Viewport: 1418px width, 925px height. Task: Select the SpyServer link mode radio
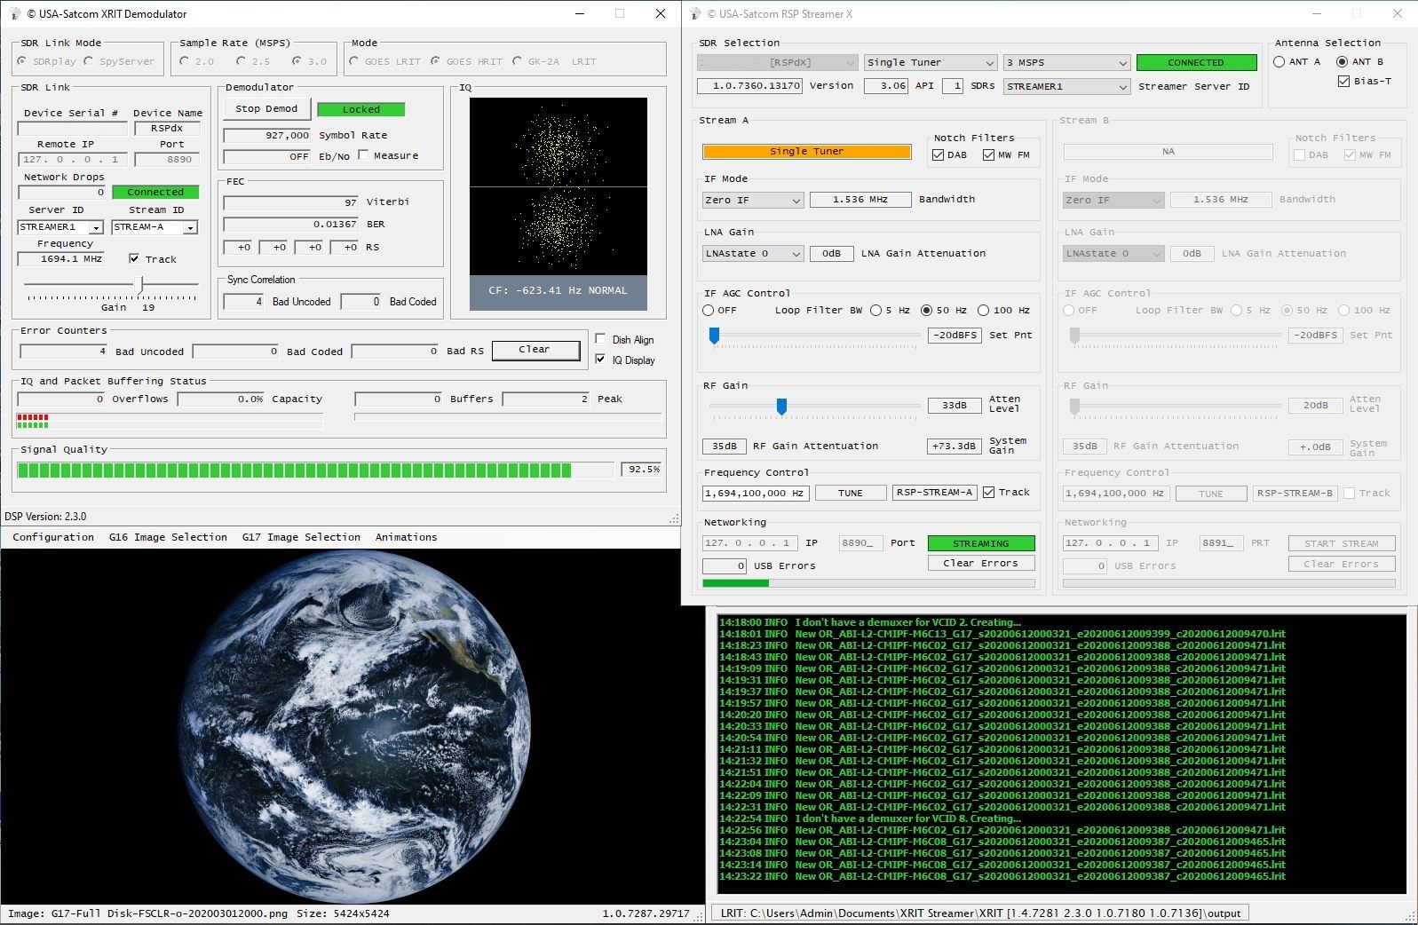tap(89, 61)
